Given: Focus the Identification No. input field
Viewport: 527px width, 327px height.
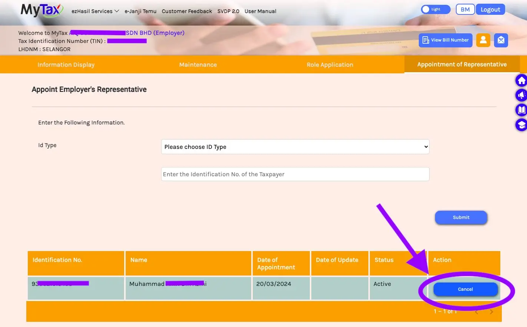Looking at the screenshot, I should point(295,174).
